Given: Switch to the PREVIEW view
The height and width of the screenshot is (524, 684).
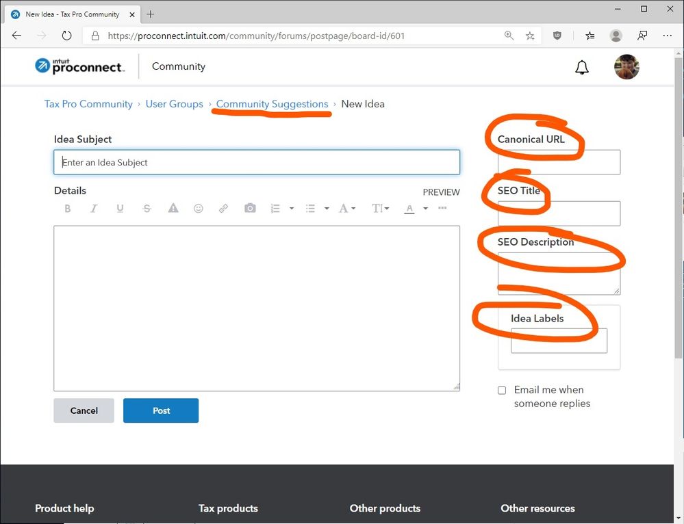Looking at the screenshot, I should coord(441,192).
